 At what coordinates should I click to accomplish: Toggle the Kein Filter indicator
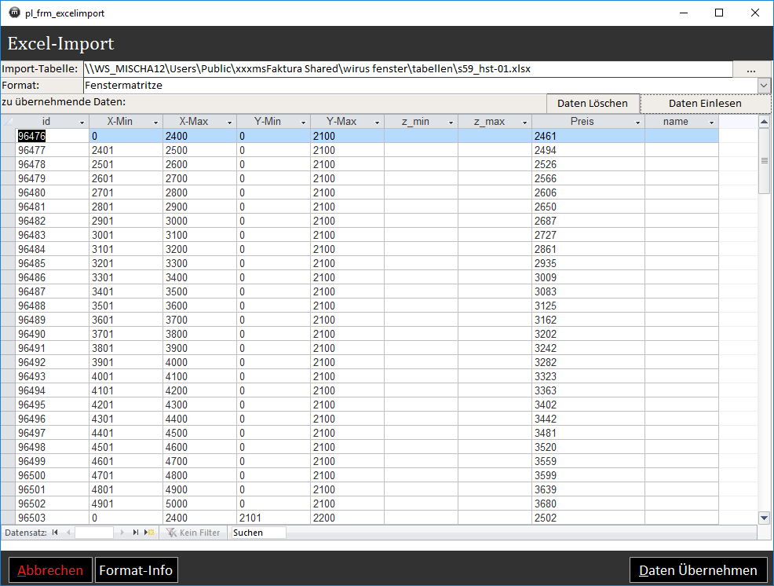(x=193, y=533)
